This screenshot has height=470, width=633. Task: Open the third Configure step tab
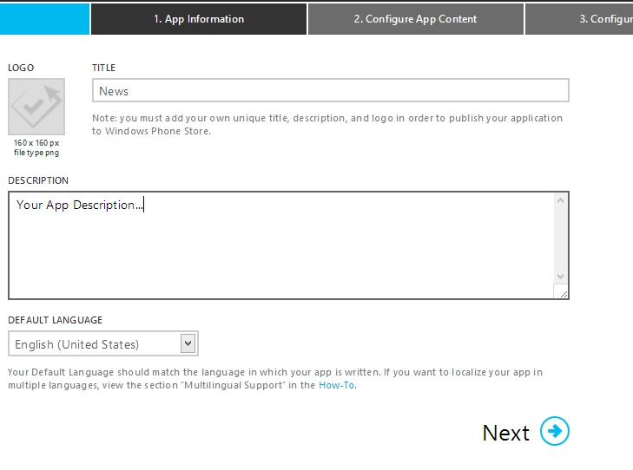pyautogui.click(x=579, y=19)
